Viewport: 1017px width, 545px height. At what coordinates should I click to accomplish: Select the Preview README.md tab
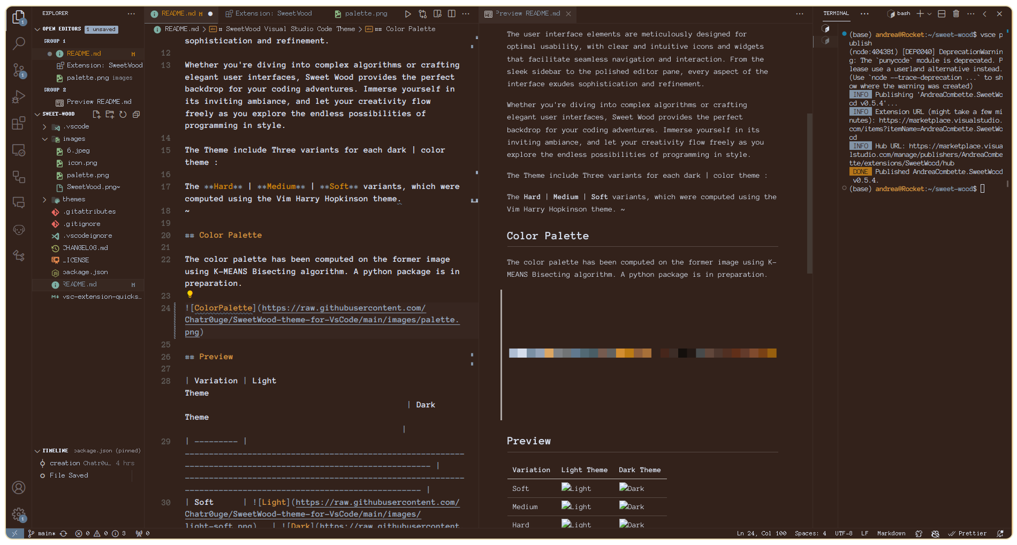[x=528, y=14]
